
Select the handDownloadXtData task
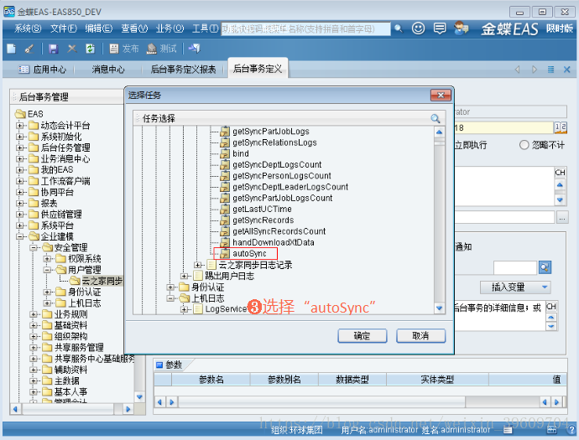pyautogui.click(x=274, y=242)
